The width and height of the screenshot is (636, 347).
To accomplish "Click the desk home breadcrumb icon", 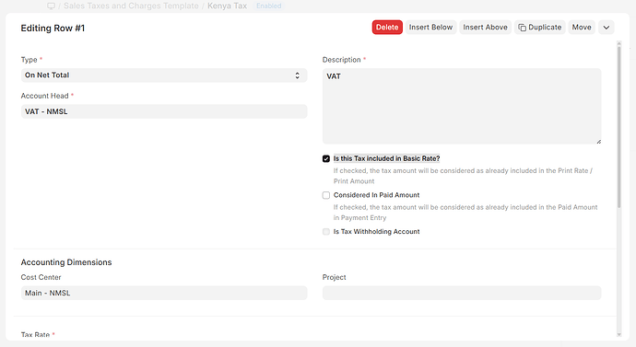I will tap(51, 6).
